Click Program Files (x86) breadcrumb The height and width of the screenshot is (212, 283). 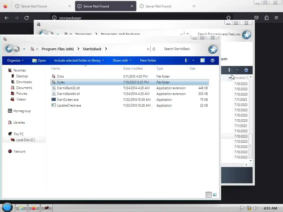click(x=57, y=49)
